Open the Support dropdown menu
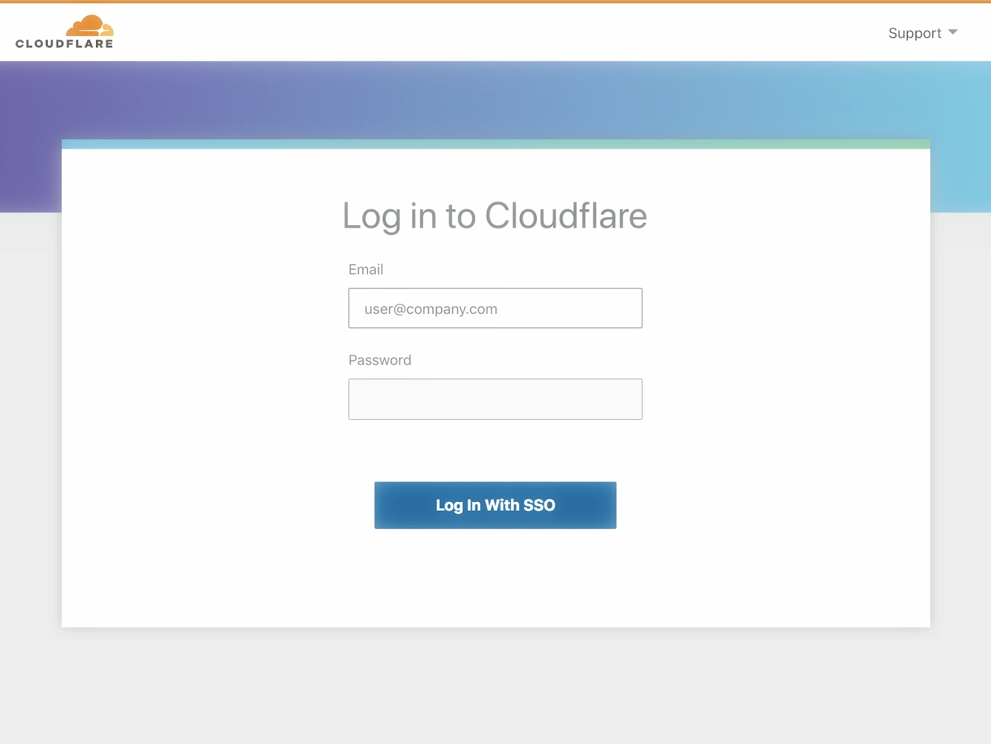 coord(923,33)
